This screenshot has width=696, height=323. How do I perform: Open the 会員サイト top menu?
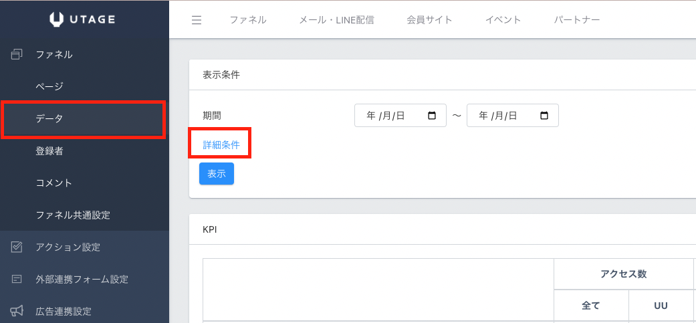tap(429, 20)
